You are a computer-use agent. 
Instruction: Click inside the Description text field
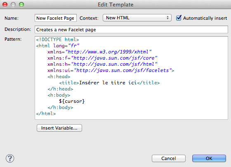pyautogui.click(x=131, y=30)
